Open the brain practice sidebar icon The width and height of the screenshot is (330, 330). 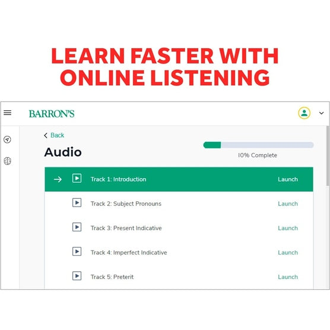tap(7, 161)
